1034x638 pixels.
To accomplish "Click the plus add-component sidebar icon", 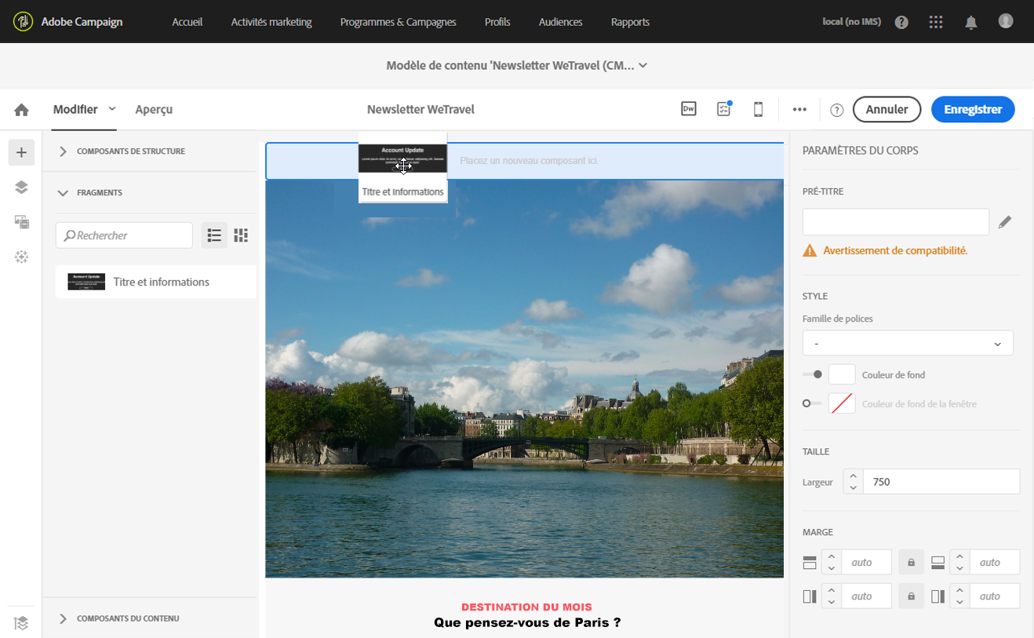I will (x=21, y=152).
